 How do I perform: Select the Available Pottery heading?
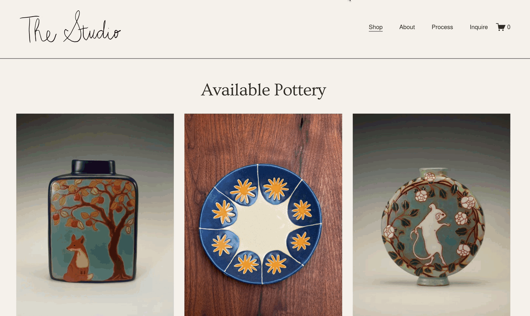click(263, 90)
